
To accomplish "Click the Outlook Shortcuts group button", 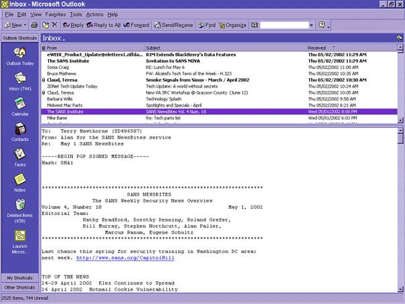I will [20, 38].
